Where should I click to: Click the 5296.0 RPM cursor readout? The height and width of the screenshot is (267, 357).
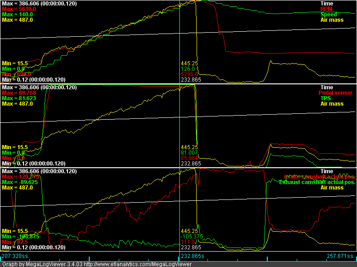click(189, 74)
